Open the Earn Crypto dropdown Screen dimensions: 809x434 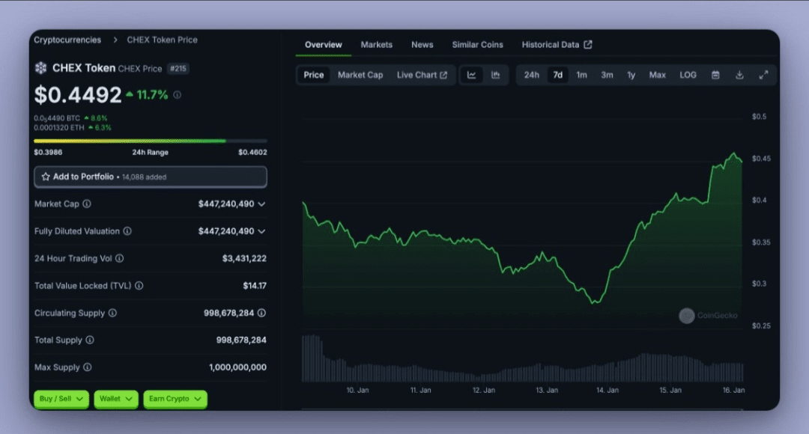pos(175,399)
